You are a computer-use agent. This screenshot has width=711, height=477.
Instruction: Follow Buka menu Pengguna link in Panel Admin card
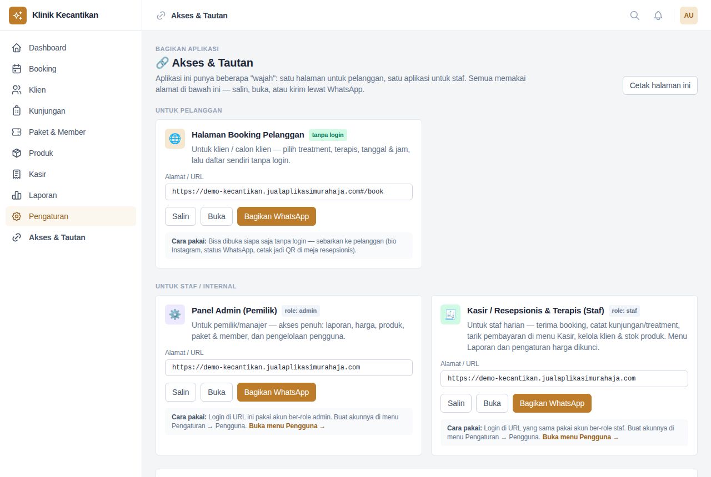click(287, 426)
